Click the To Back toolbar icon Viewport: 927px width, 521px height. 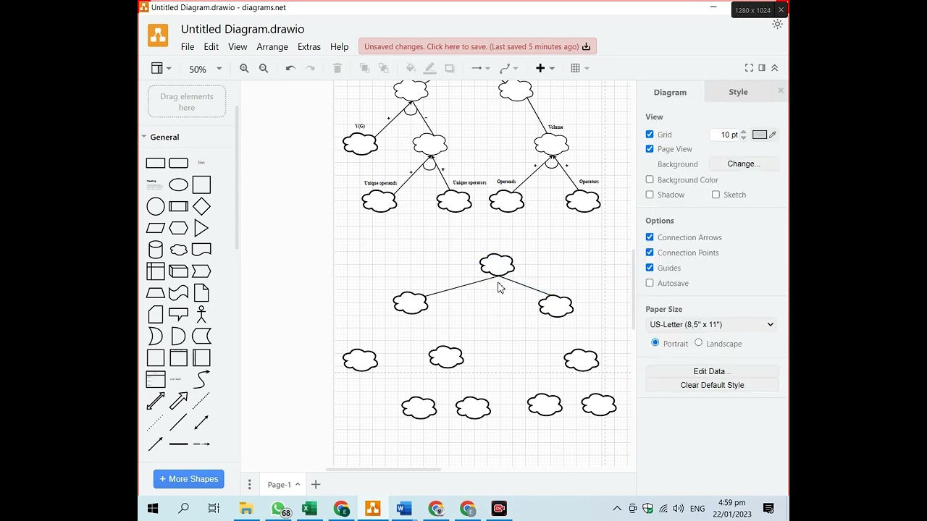pyautogui.click(x=384, y=68)
